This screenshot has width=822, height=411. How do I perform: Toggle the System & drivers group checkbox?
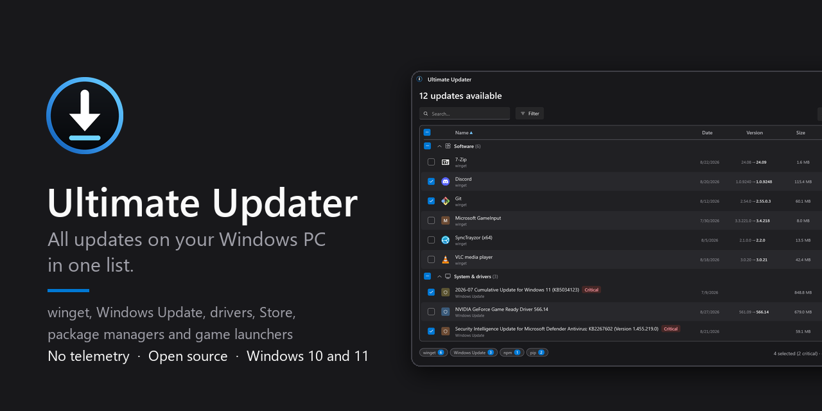pyautogui.click(x=427, y=276)
